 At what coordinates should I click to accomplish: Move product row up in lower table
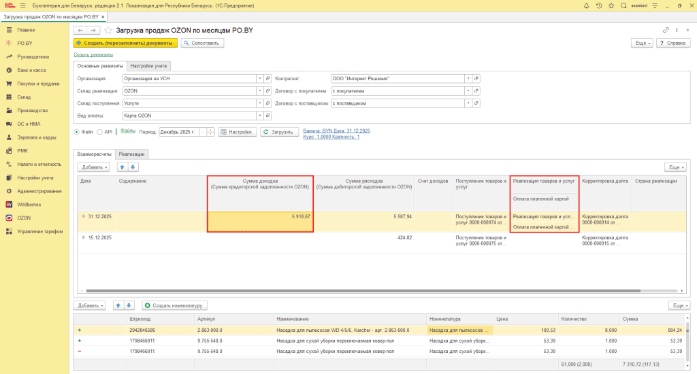point(118,305)
